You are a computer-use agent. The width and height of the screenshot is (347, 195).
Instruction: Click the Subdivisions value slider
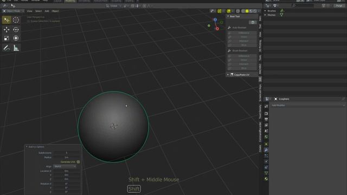[66, 153]
